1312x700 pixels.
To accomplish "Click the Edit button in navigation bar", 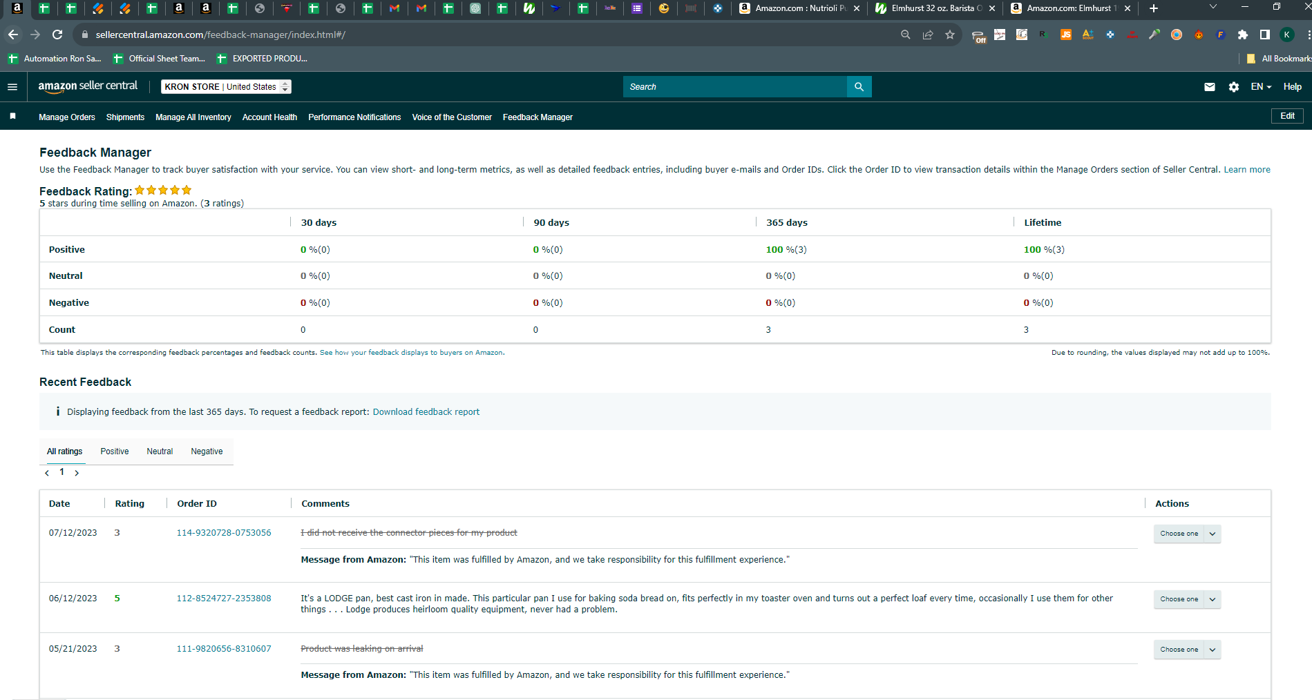I will point(1287,116).
